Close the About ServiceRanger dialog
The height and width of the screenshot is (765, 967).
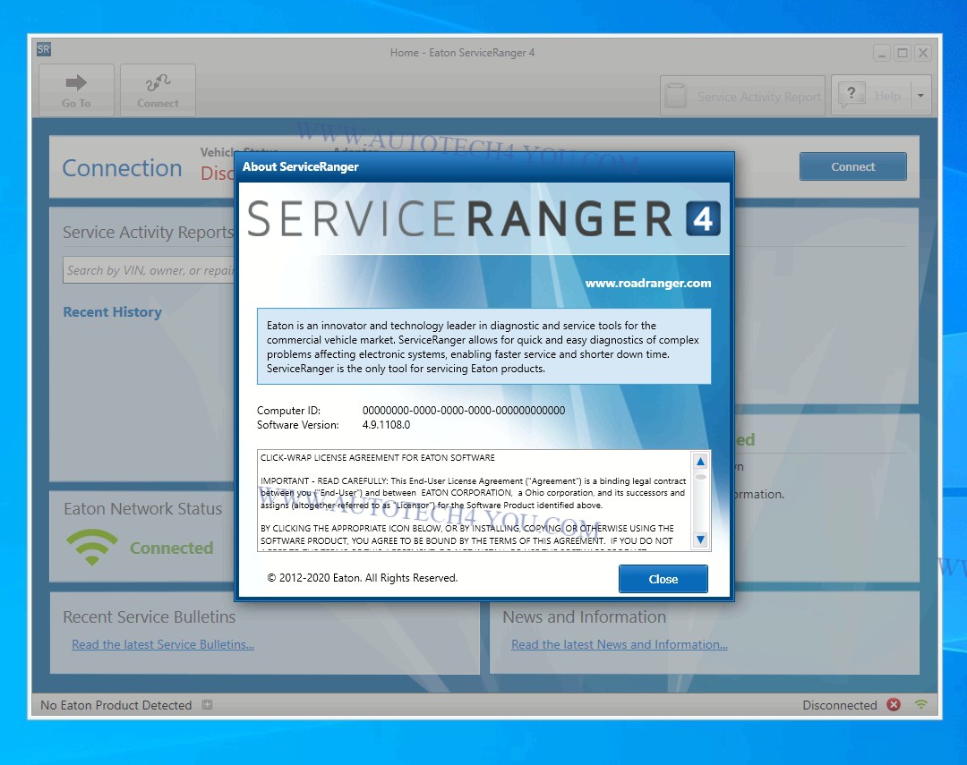coord(663,579)
